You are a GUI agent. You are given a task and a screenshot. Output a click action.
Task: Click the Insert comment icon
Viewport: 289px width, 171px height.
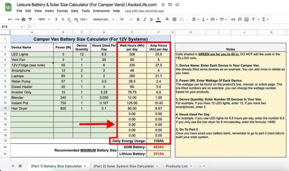pyautogui.click(x=240, y=19)
